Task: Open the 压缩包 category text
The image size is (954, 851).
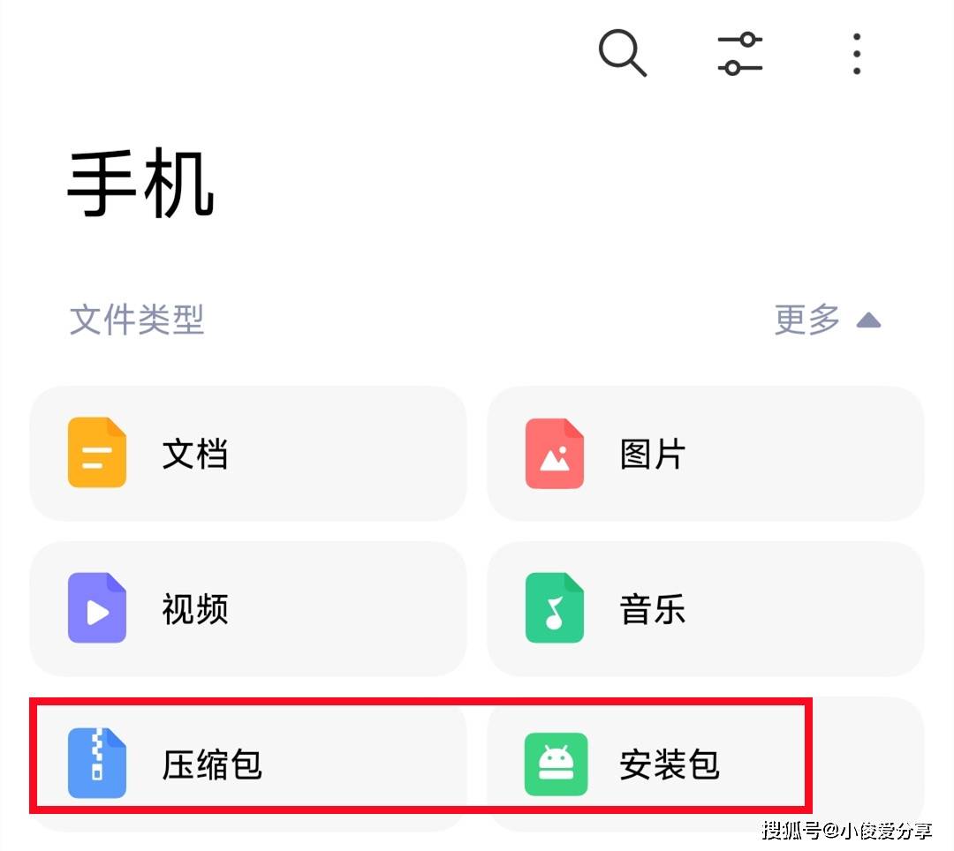Action: (212, 764)
